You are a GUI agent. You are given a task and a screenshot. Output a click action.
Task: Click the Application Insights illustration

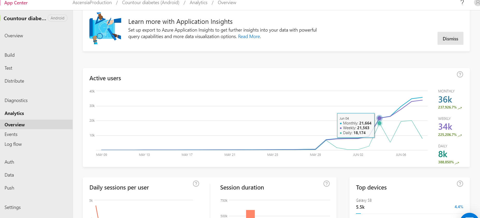[105, 28]
